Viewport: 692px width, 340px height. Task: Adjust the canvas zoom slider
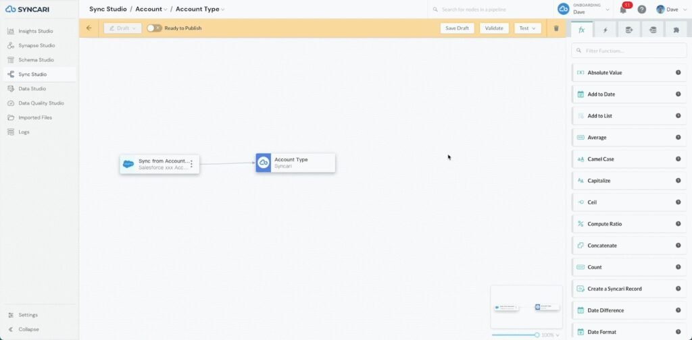537,335
